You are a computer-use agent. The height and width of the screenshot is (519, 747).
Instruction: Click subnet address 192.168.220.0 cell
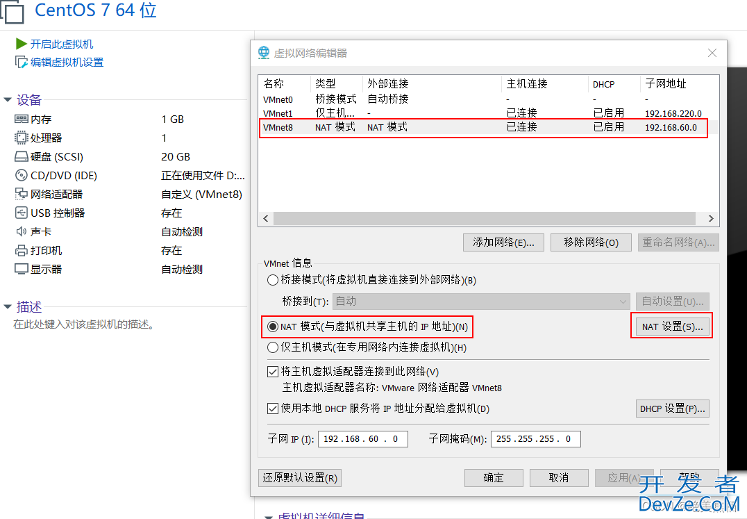673,113
